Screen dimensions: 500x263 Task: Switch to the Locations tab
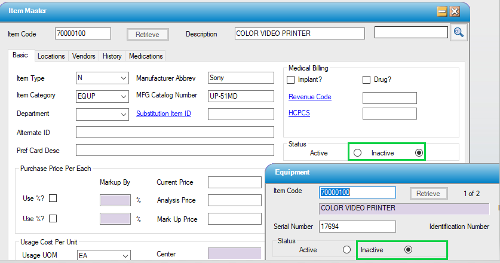pyautogui.click(x=51, y=56)
